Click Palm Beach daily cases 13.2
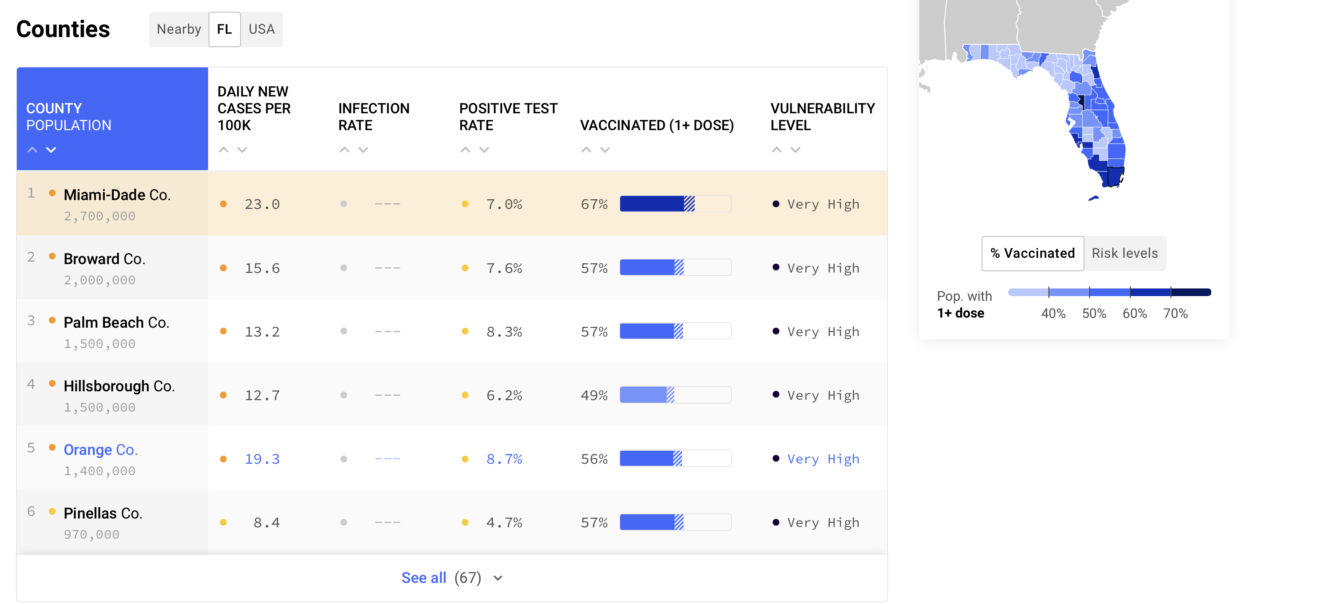1322x604 pixels. pos(262,332)
